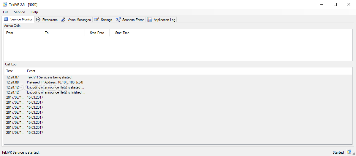
Task: Click the From column header
Action: pyautogui.click(x=23, y=33)
